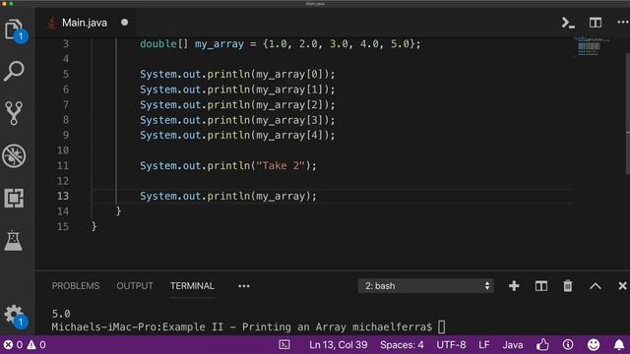Open notifications with the bell icon
Screen dimensions: 630x354
[x=619, y=344]
